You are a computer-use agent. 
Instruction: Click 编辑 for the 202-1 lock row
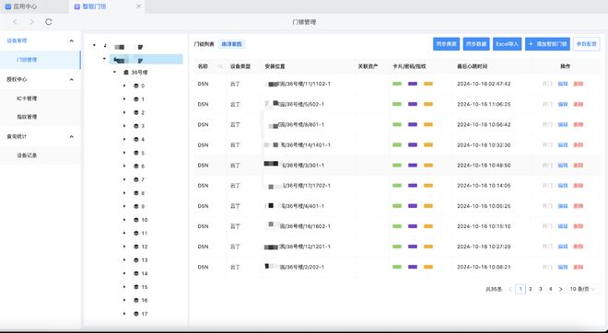click(x=563, y=267)
